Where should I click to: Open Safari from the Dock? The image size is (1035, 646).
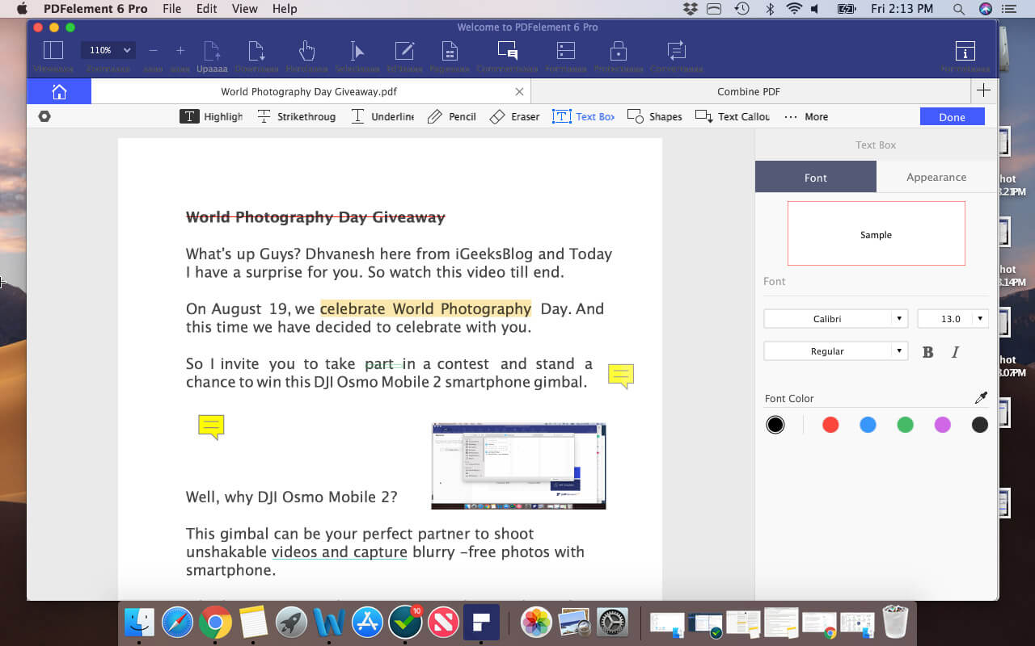coord(177,623)
